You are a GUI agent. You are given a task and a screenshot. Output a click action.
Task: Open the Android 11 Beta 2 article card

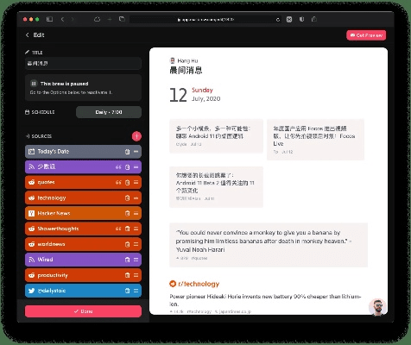[x=216, y=187]
